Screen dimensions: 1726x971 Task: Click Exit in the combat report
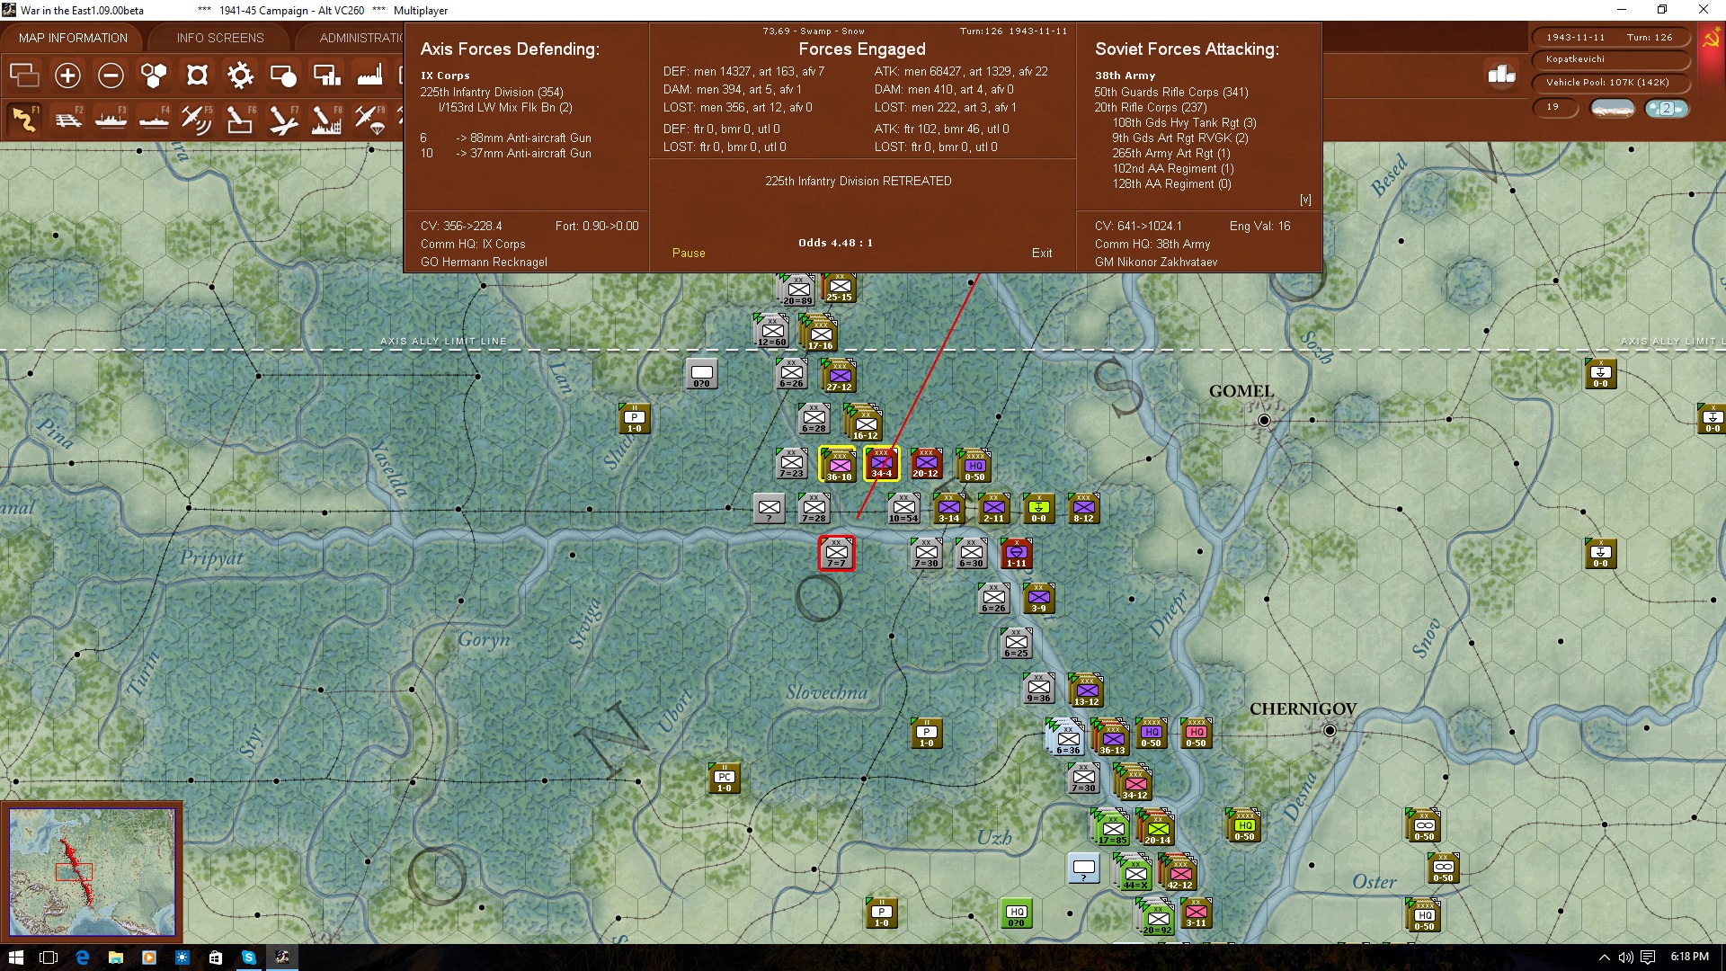[1042, 254]
